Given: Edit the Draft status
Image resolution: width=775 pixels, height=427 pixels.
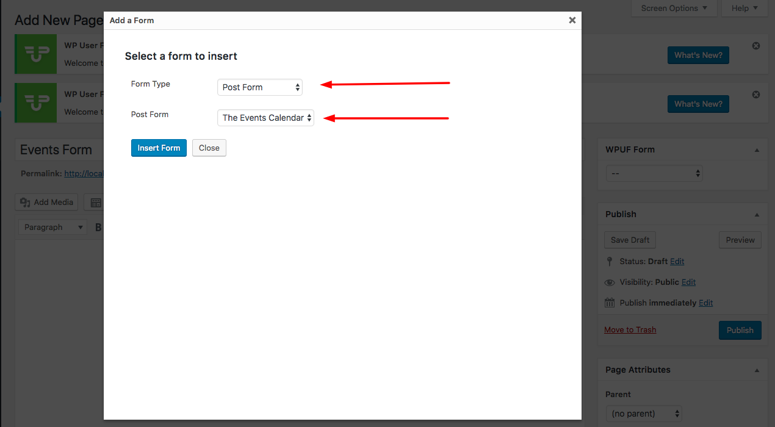Looking at the screenshot, I should pyautogui.click(x=677, y=261).
